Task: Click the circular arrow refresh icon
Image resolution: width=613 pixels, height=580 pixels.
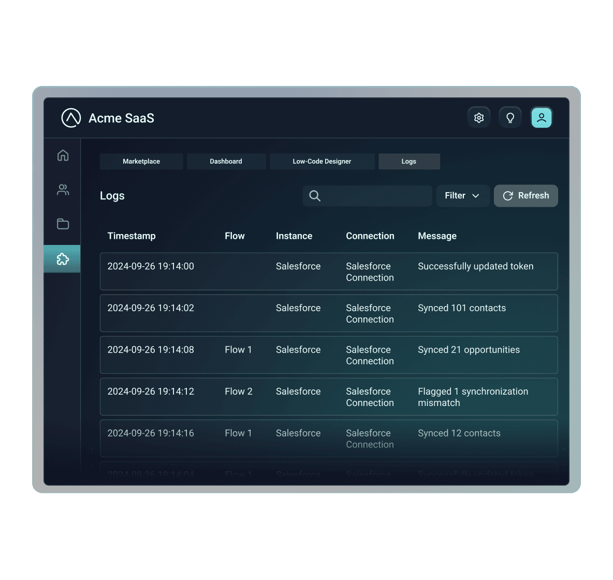Action: tap(508, 196)
